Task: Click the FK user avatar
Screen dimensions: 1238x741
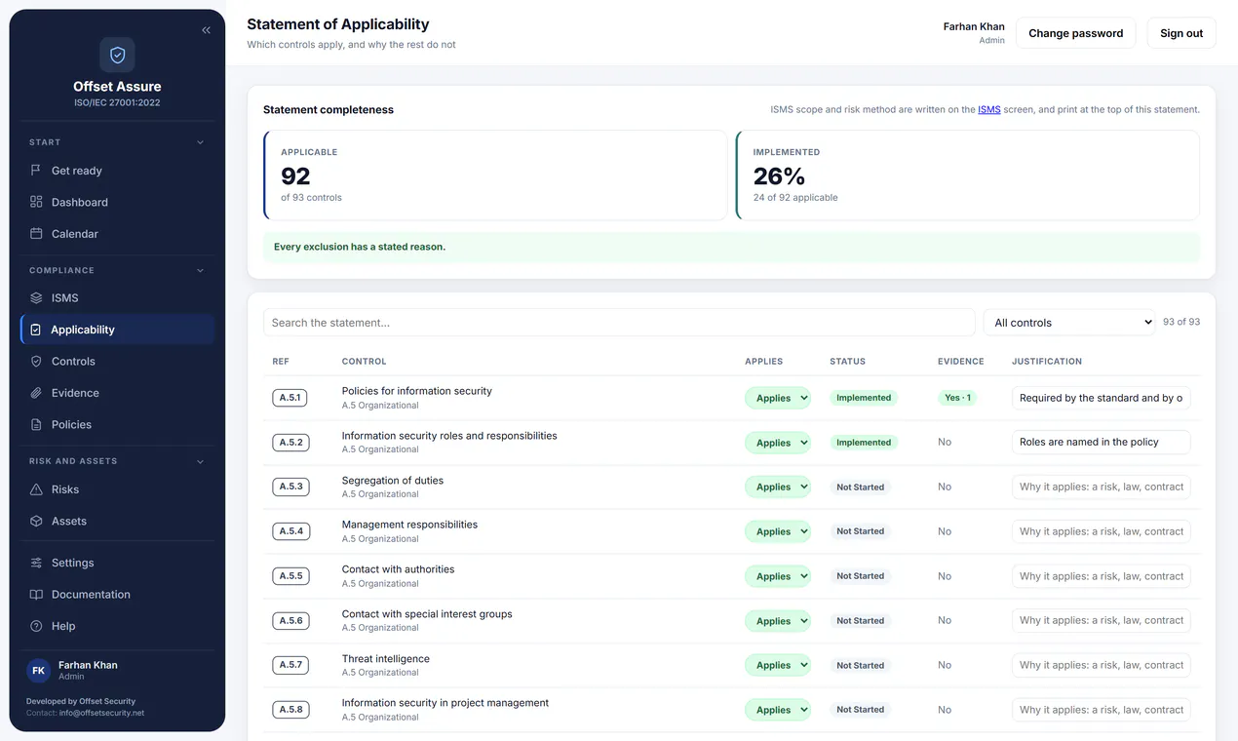Action: click(38, 671)
